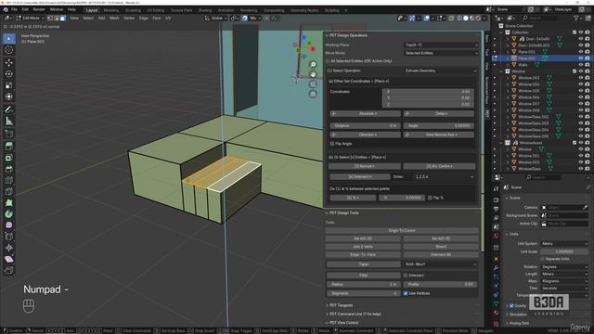Enable the Flip Angle checkbox
Screen dimensions: 594x334
[332, 144]
